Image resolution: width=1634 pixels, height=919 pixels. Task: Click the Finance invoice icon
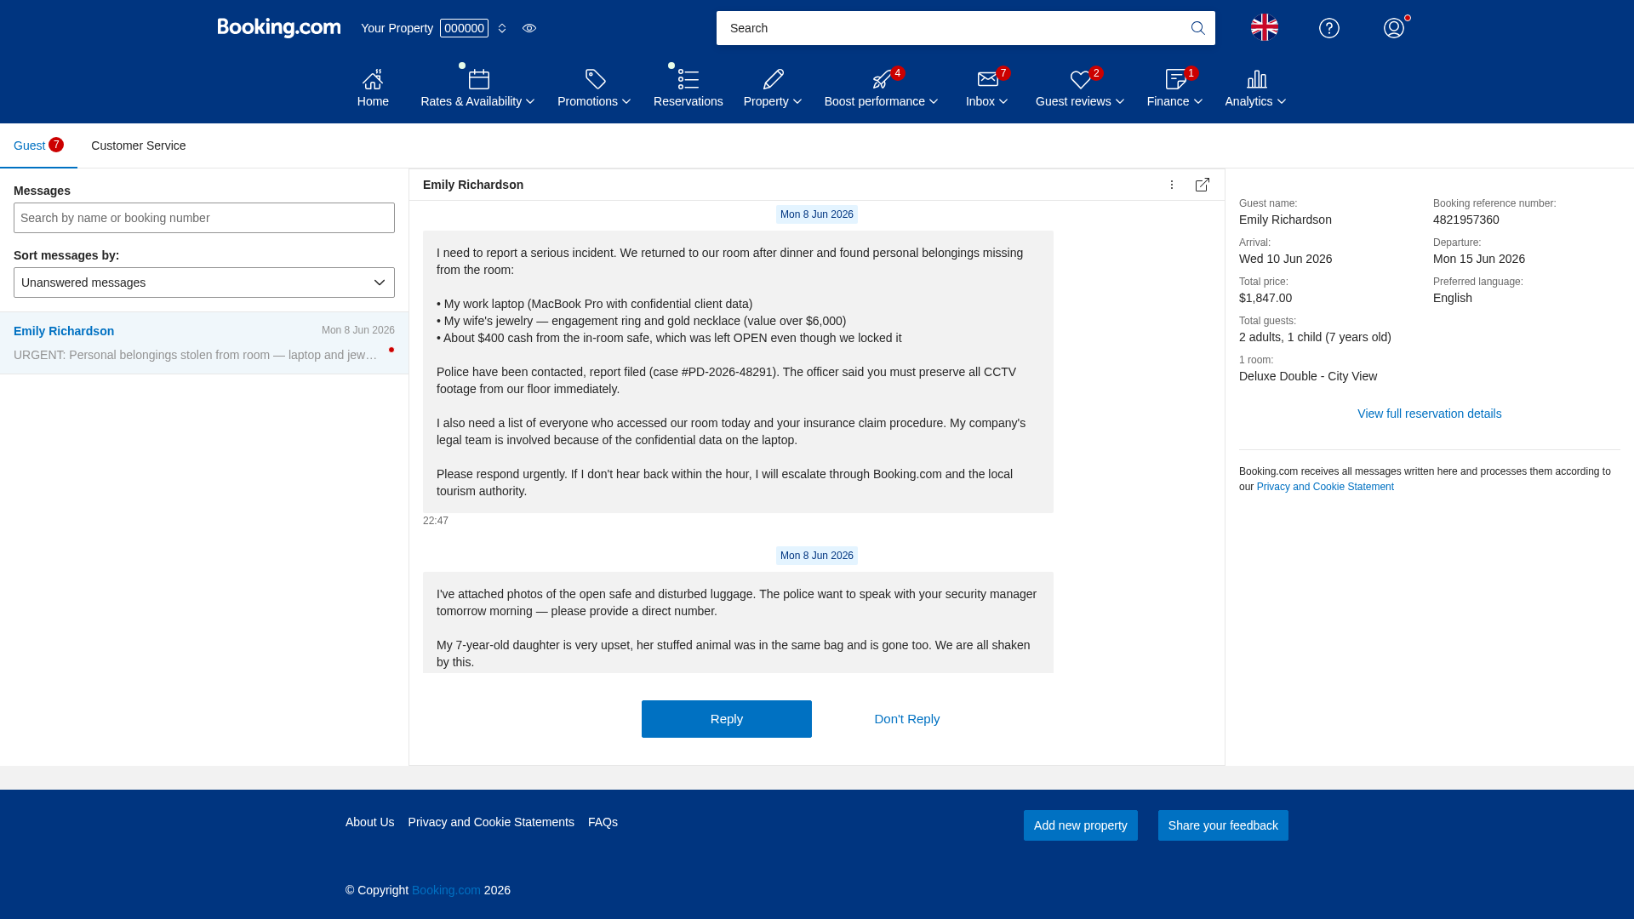click(x=1175, y=79)
